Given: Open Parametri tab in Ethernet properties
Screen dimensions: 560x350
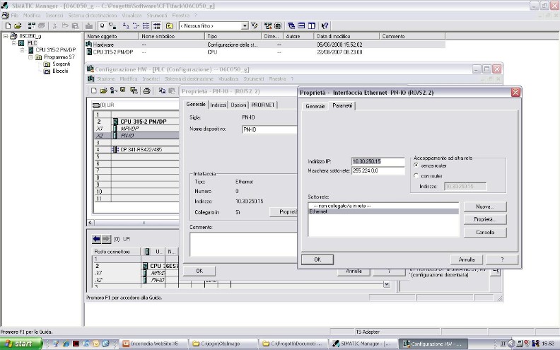Looking at the screenshot, I should 342,106.
